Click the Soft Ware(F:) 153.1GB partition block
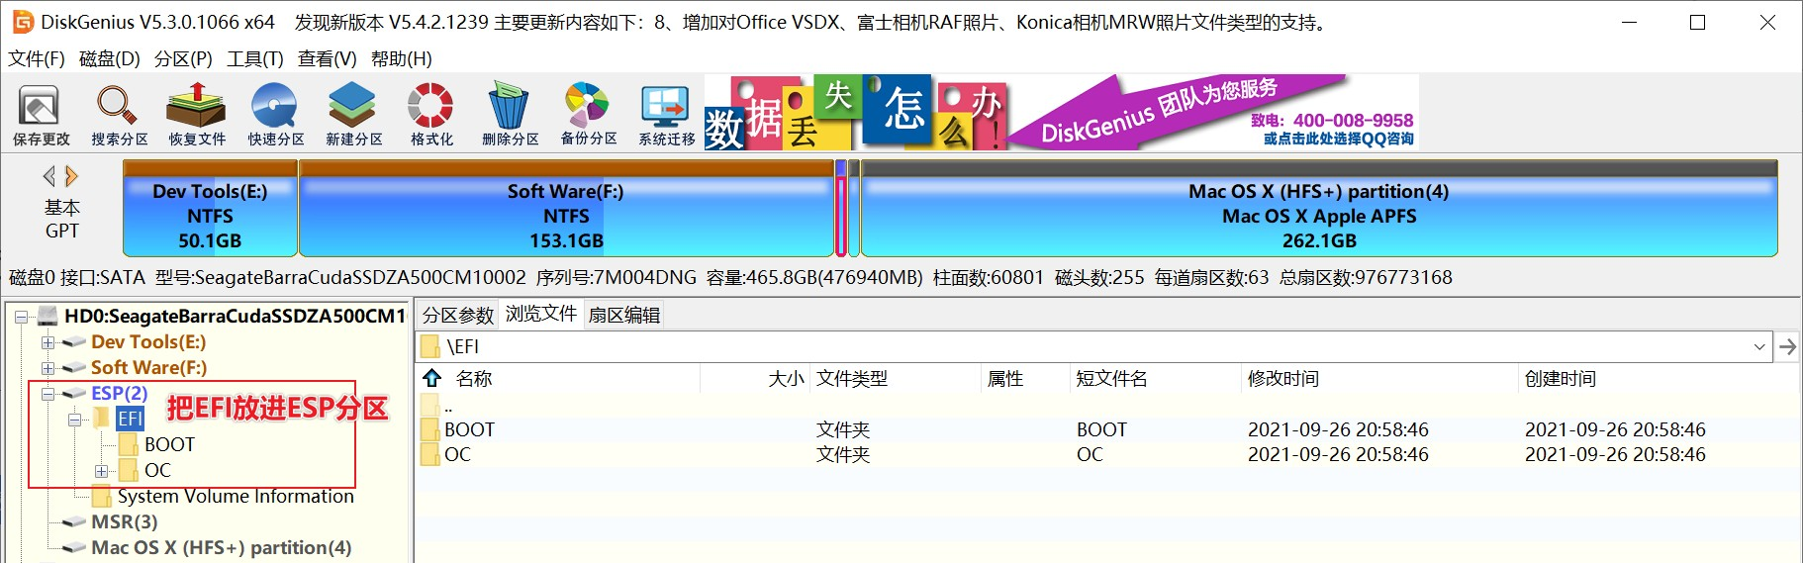The image size is (1803, 563). [x=566, y=210]
